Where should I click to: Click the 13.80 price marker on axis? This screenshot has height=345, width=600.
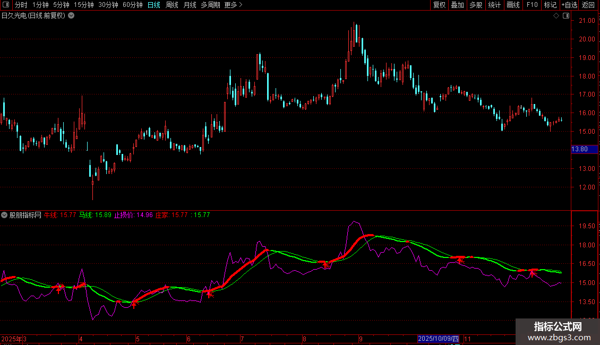coord(584,149)
